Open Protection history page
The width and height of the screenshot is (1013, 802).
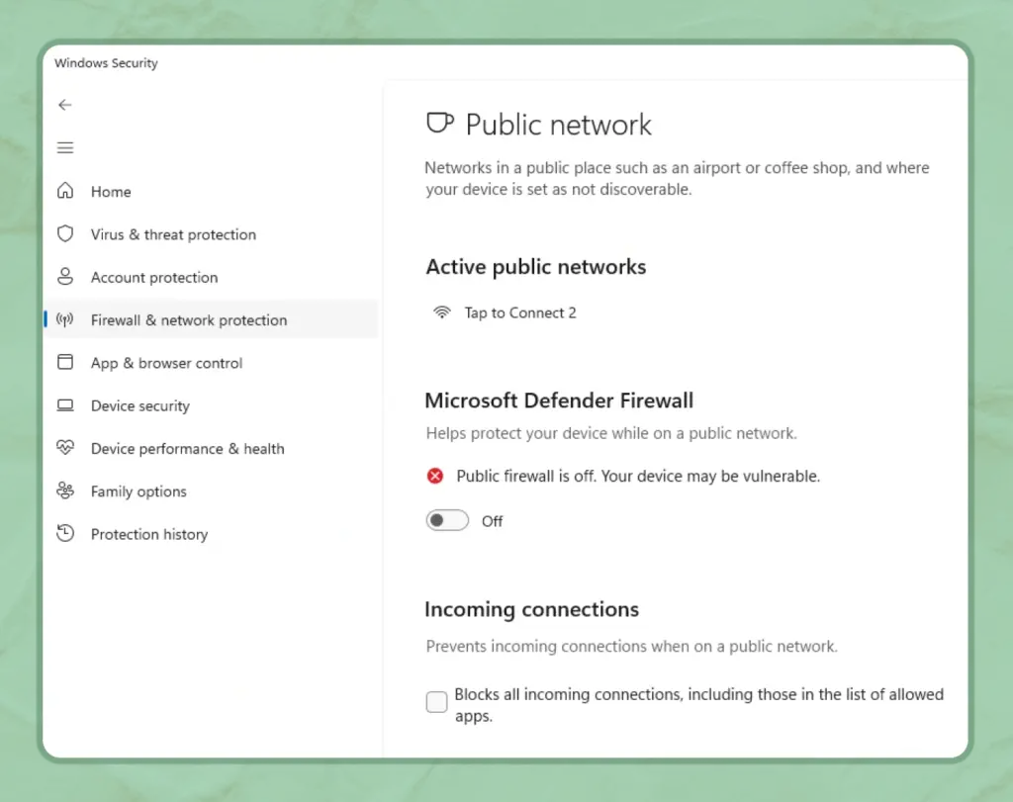[x=211, y=534]
